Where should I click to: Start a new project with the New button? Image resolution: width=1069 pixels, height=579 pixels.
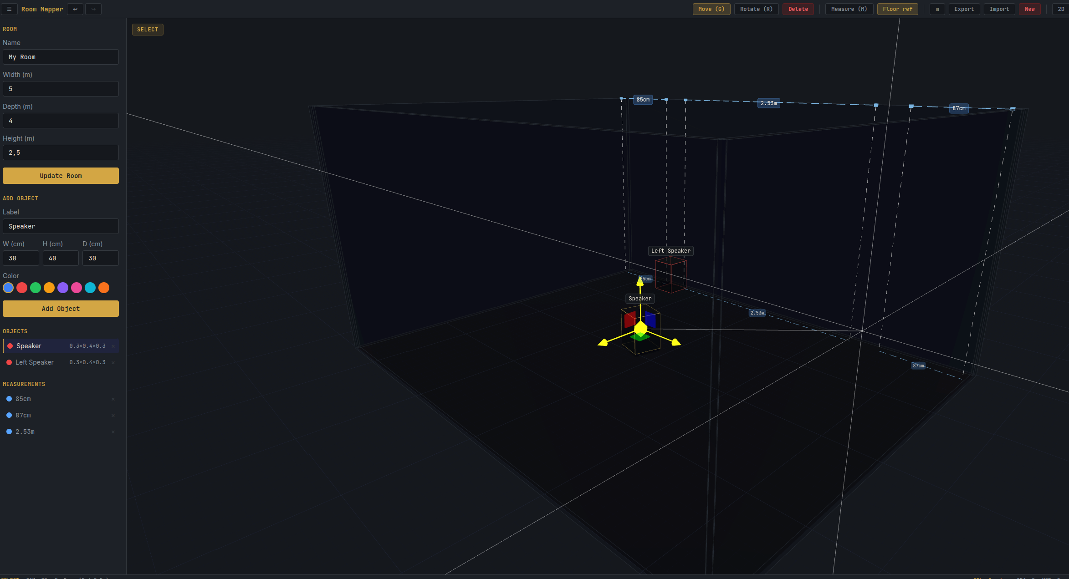click(1029, 9)
